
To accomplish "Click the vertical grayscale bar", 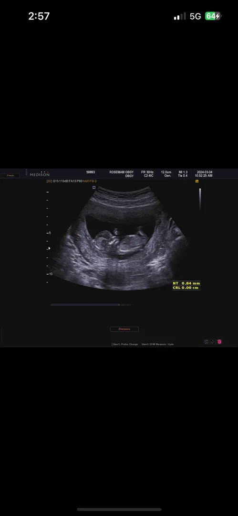I will (200, 199).
